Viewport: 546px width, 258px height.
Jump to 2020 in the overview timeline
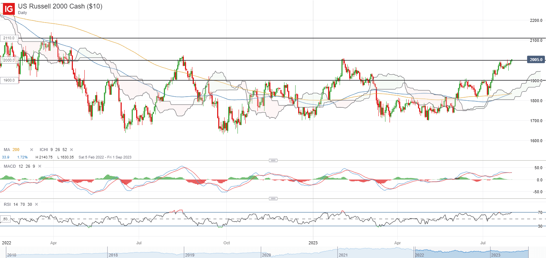point(266,255)
